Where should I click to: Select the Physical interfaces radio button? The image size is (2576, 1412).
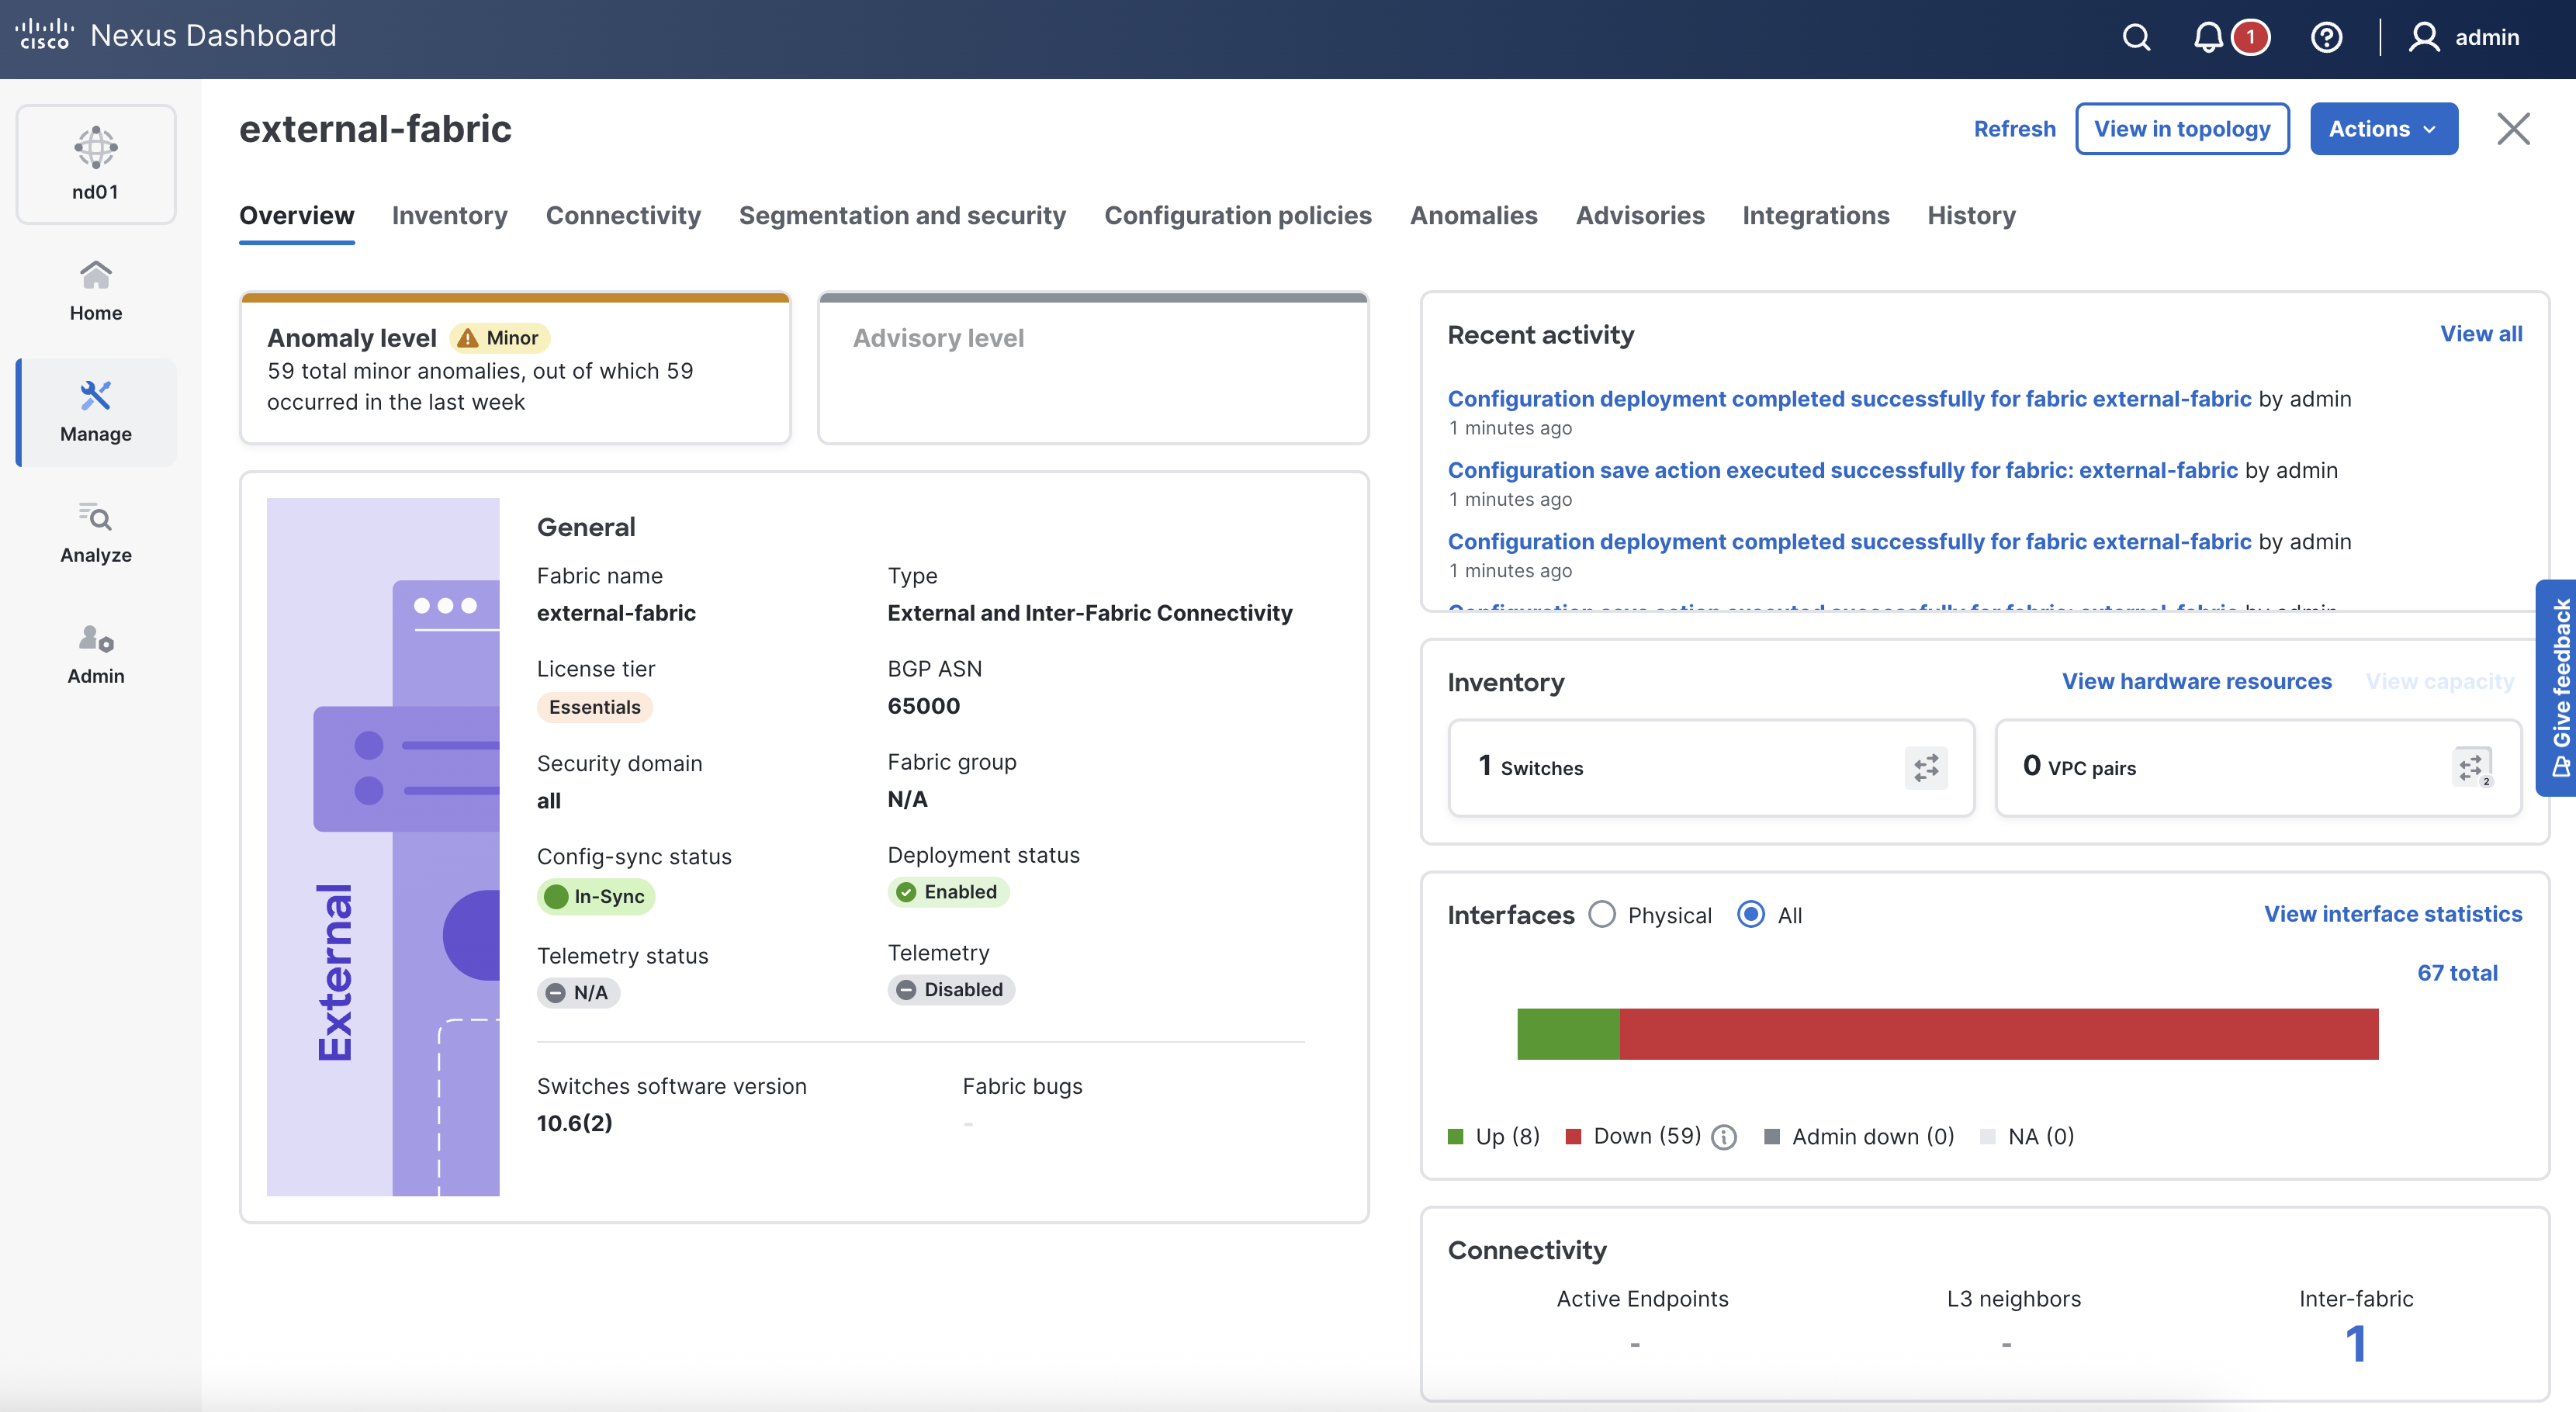click(1602, 915)
